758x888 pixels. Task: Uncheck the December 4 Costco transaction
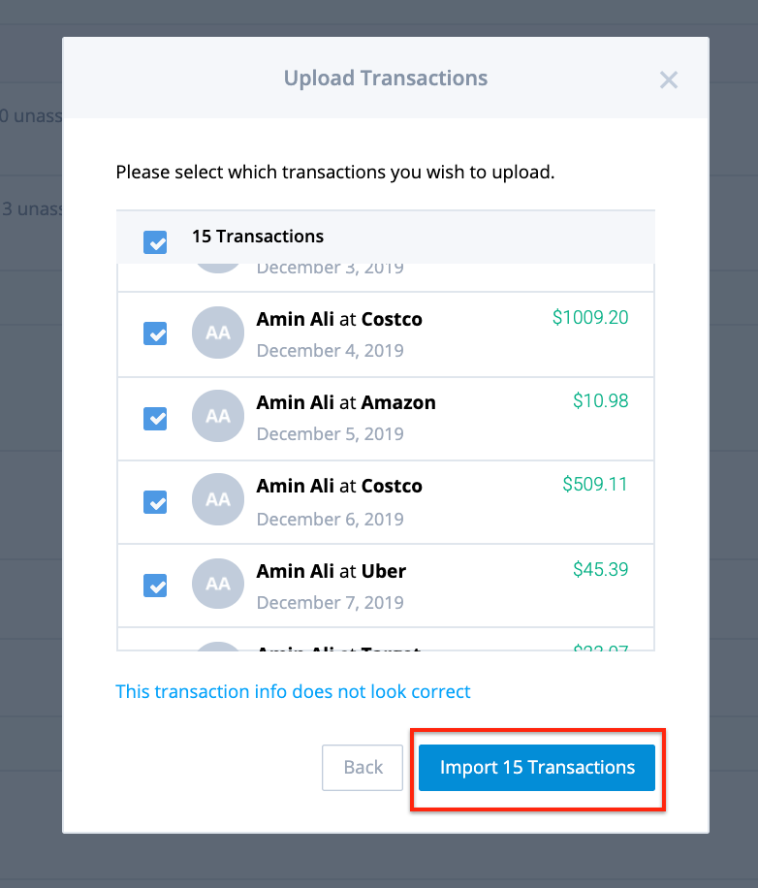click(155, 333)
